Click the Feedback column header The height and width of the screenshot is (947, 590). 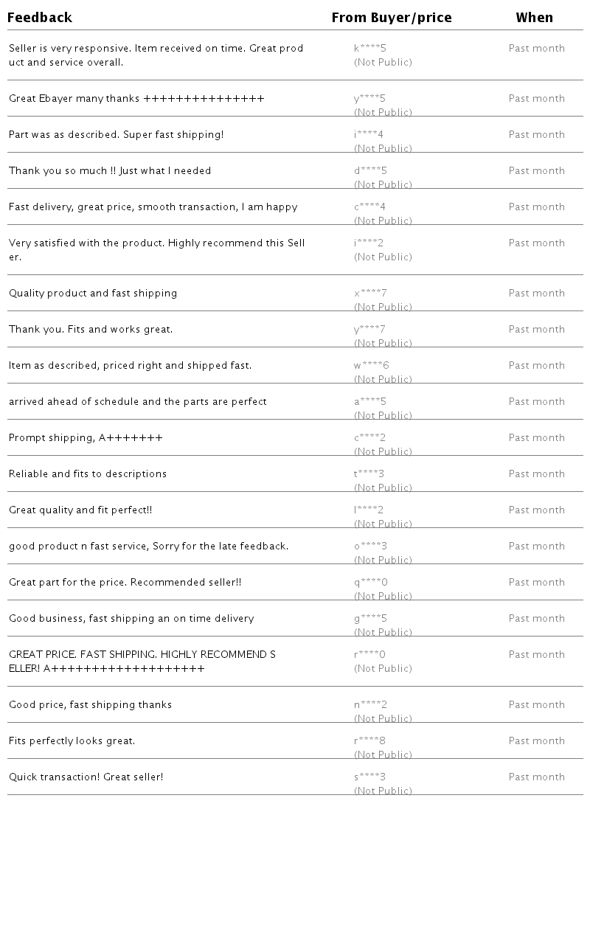(x=40, y=18)
